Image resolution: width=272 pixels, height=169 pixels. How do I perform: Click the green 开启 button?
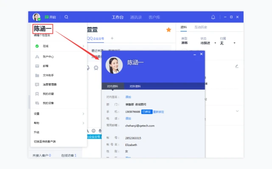(50, 17)
